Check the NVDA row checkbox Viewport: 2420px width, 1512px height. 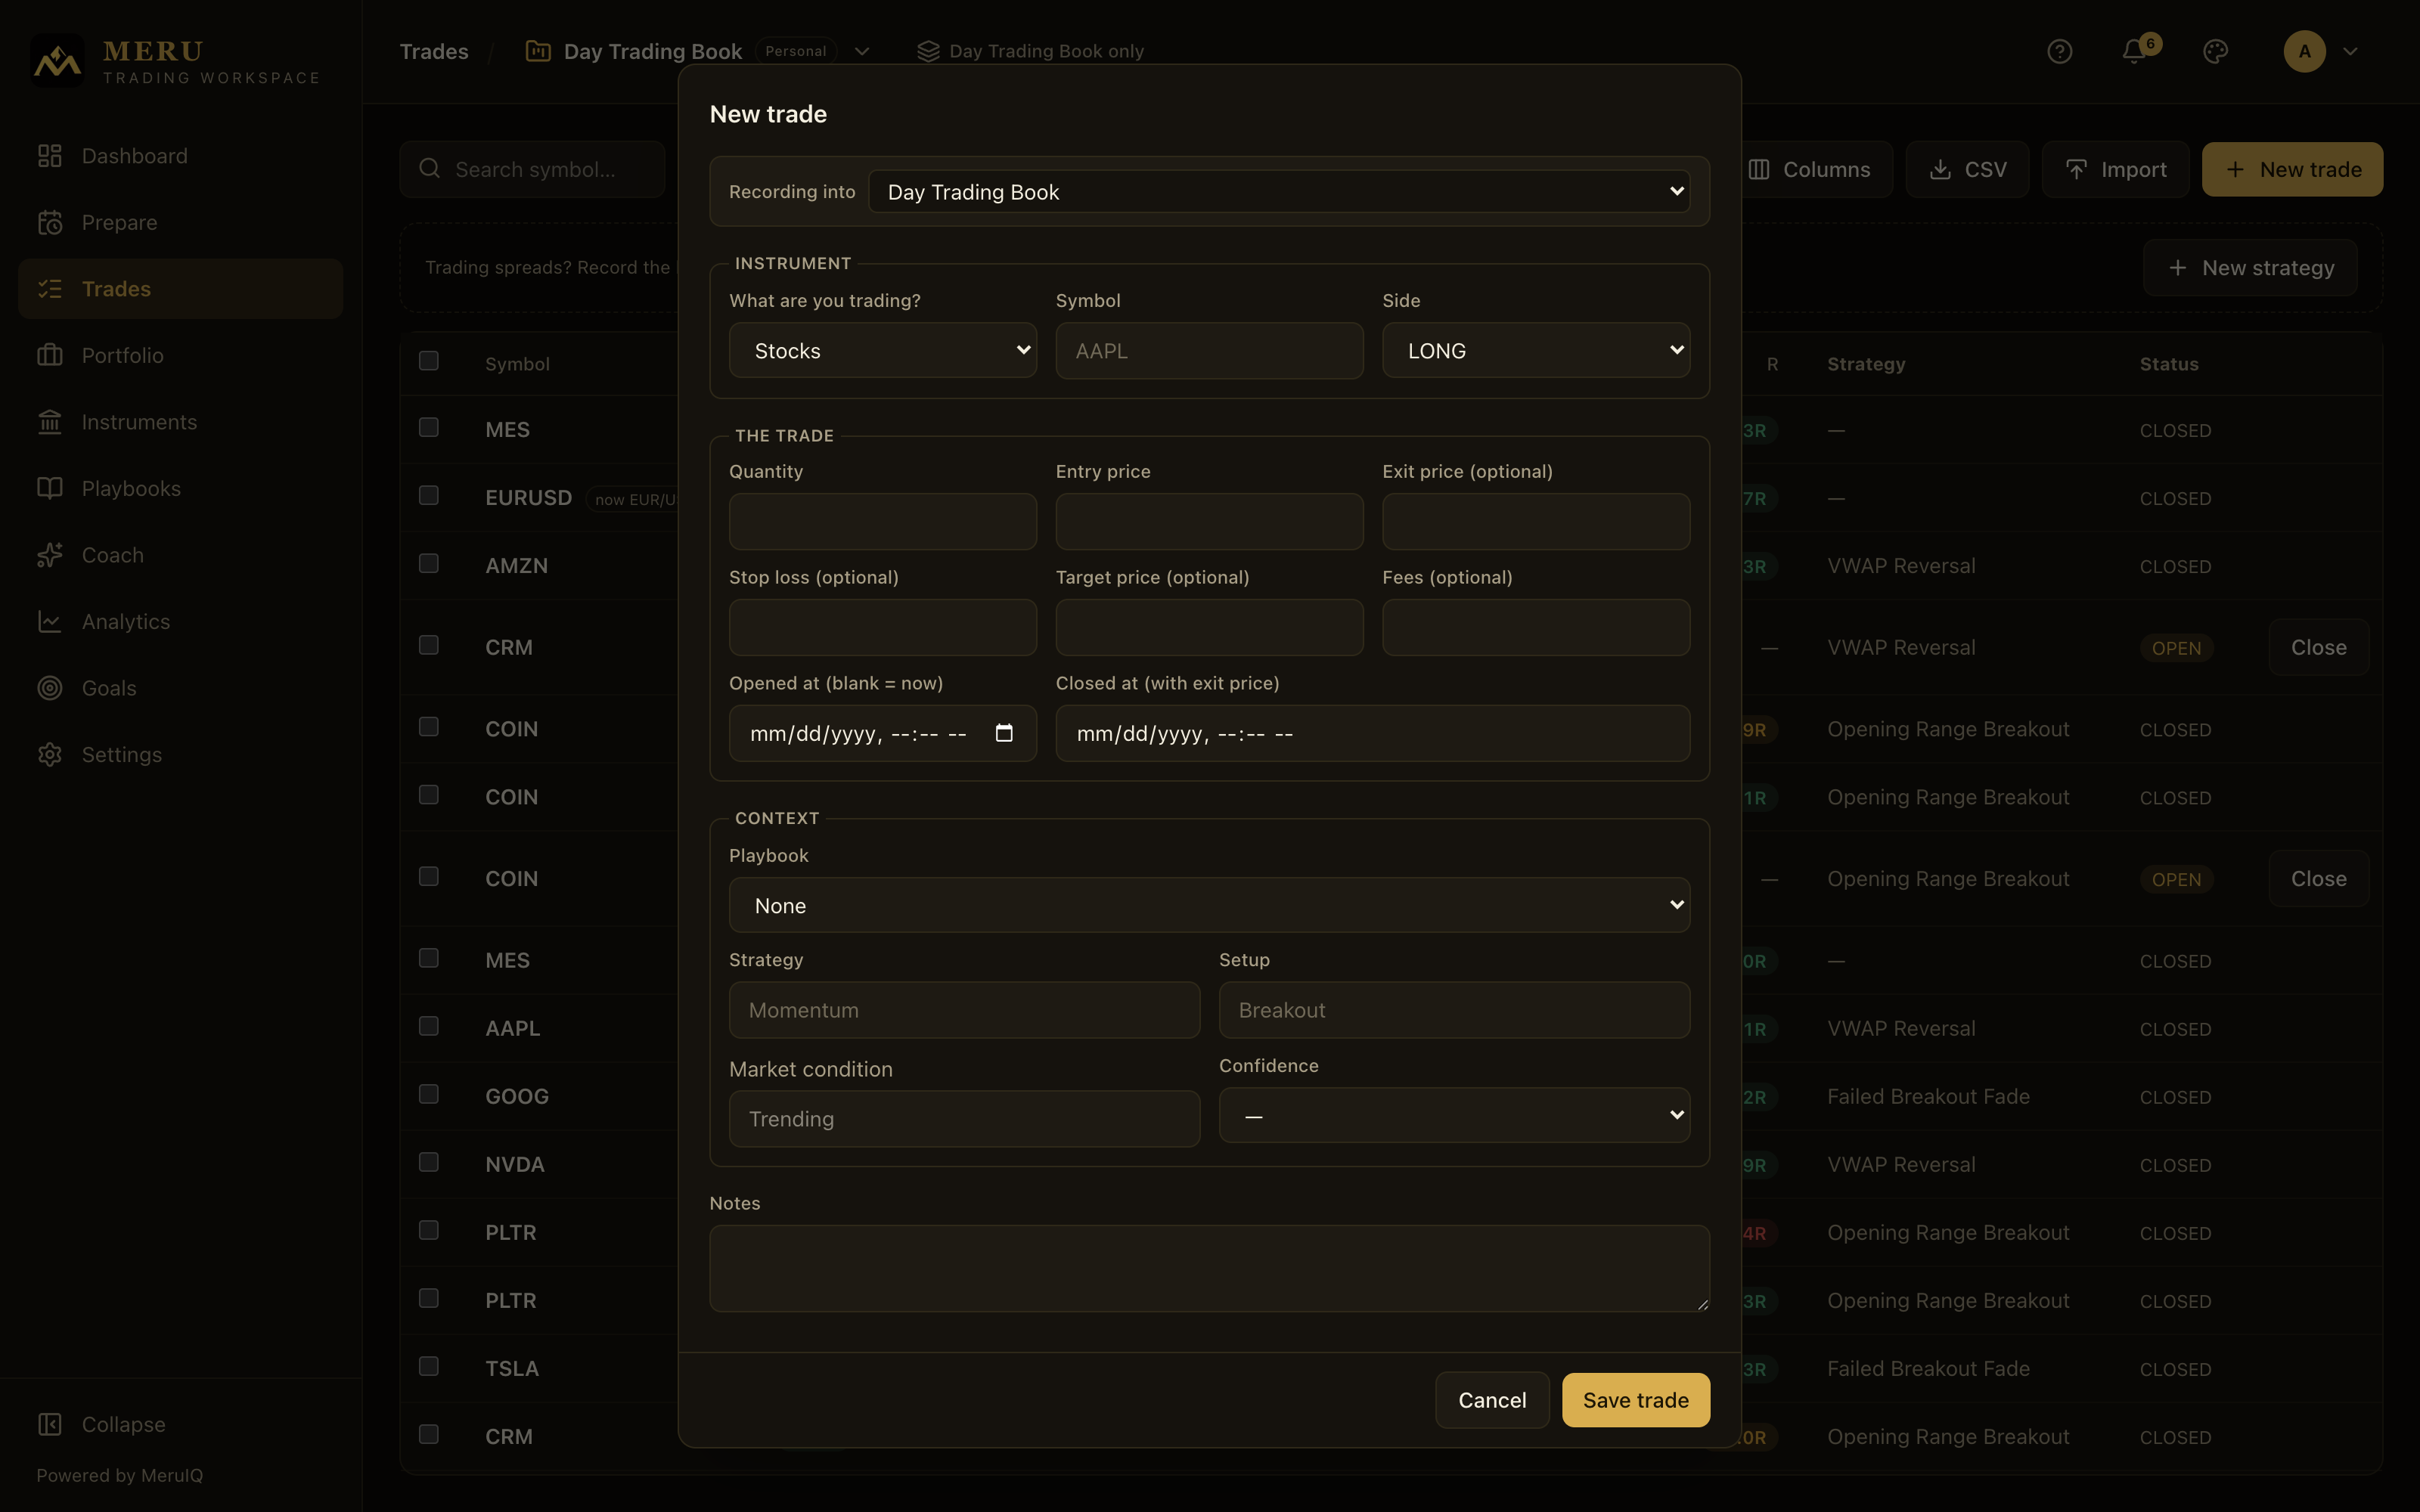[x=429, y=1162]
